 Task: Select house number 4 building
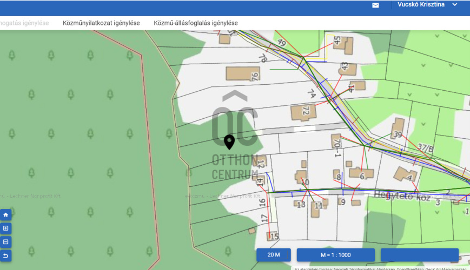(405, 174)
